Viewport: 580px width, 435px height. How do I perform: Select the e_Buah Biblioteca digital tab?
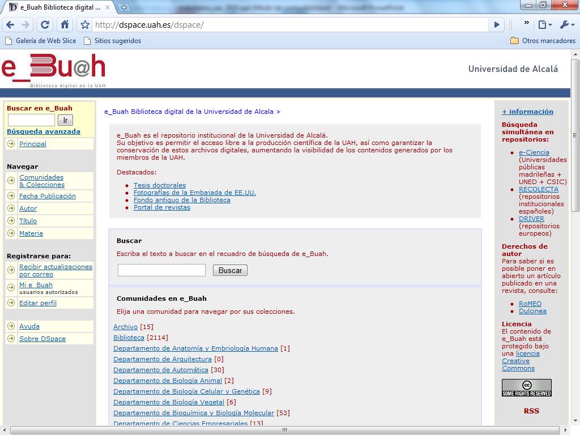click(x=59, y=7)
